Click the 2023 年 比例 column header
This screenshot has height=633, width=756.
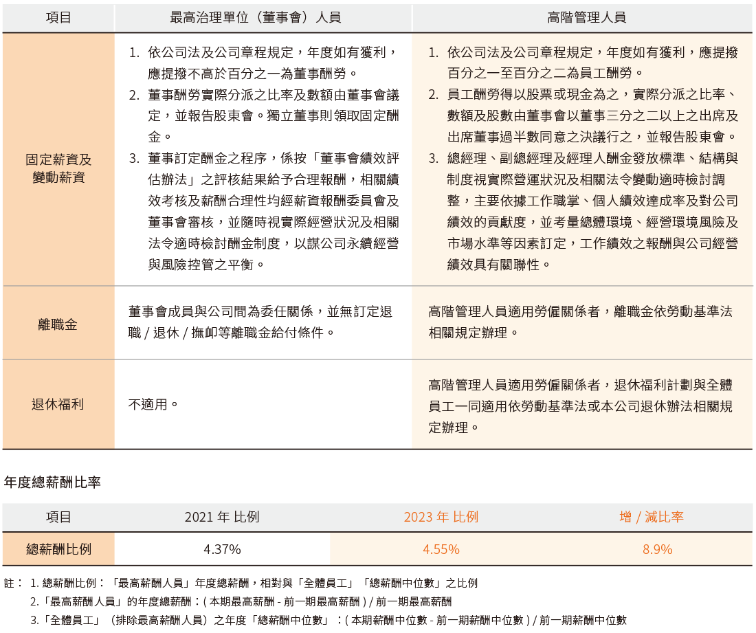point(441,518)
